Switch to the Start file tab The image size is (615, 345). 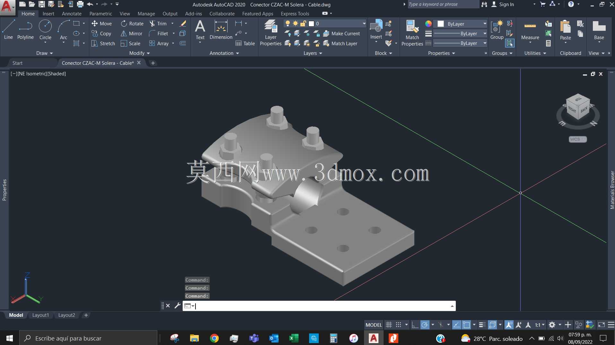17,63
